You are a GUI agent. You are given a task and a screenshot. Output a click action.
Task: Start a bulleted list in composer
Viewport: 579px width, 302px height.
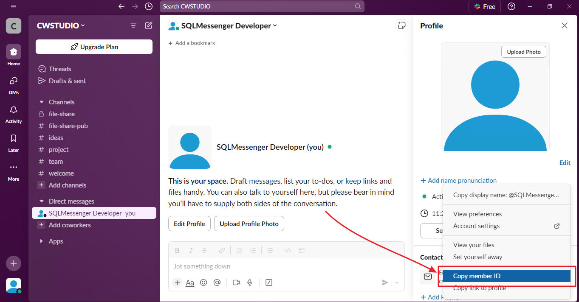click(x=253, y=250)
